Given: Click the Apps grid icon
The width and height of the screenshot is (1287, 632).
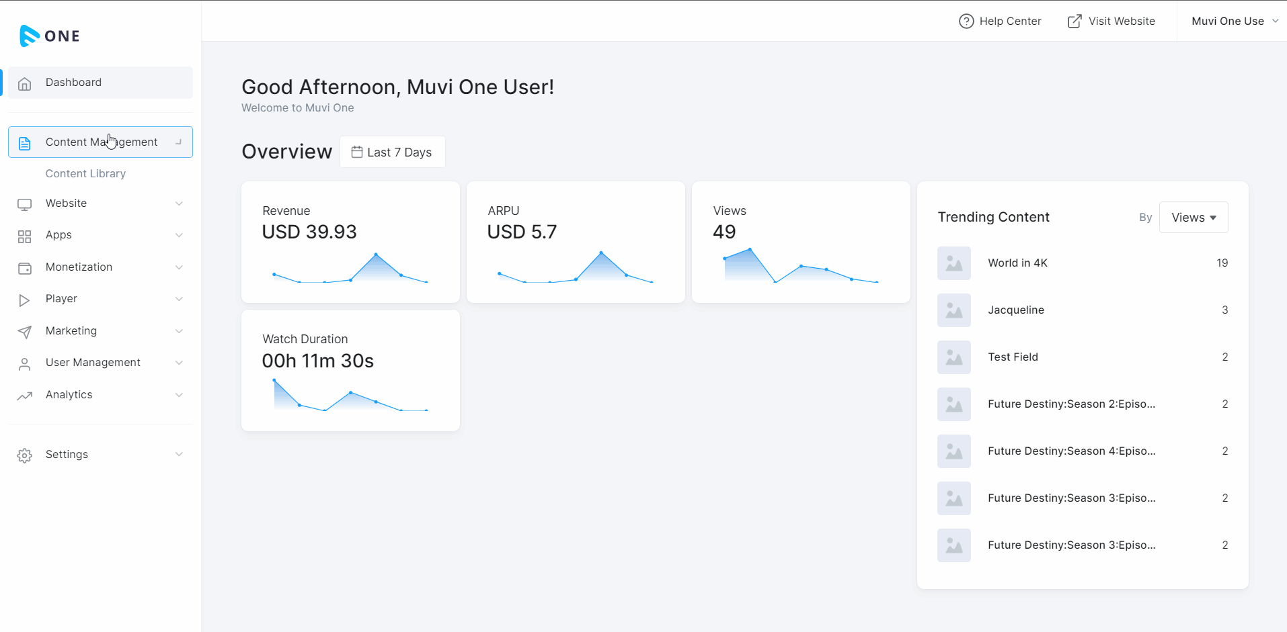Looking at the screenshot, I should [25, 236].
